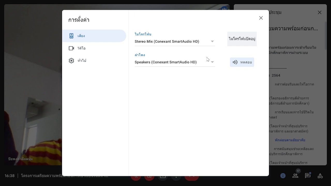Show the participants list with 17 people
This screenshot has width=331, height=186.
click(x=295, y=176)
